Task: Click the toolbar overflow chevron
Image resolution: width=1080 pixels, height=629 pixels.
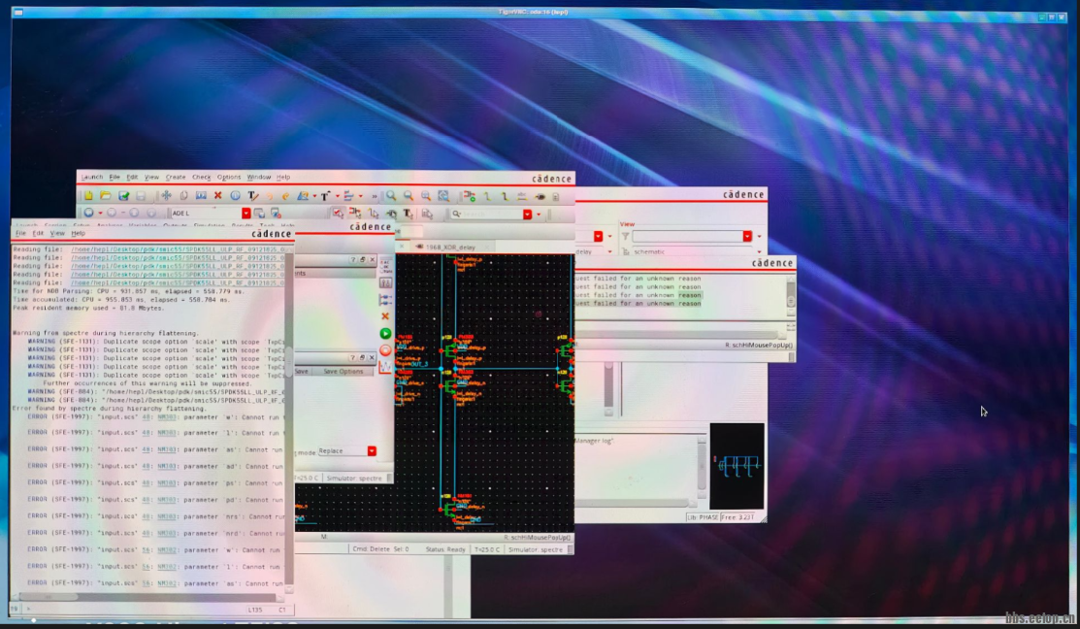Action: point(374,196)
